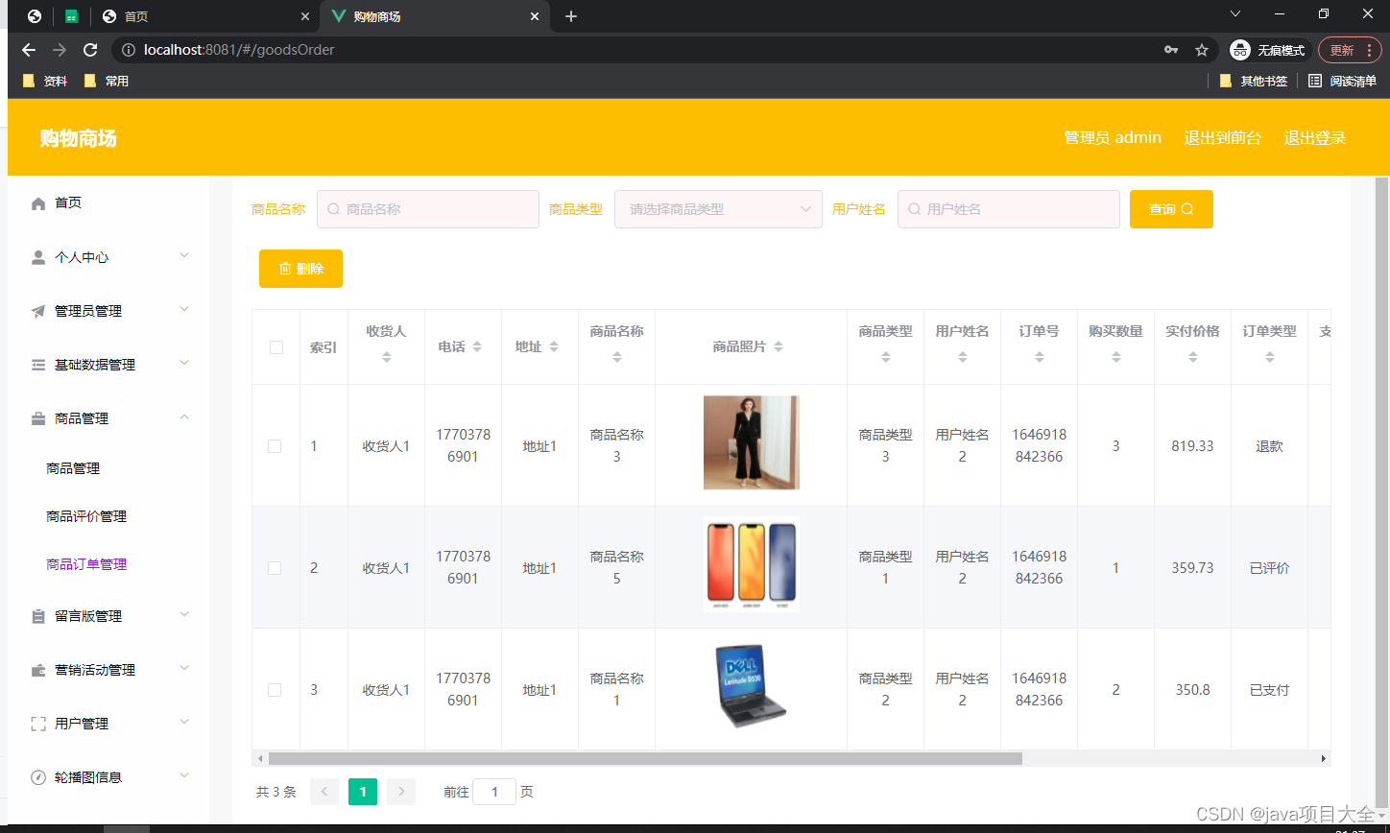Select the checkbox for order row 2

pos(275,568)
